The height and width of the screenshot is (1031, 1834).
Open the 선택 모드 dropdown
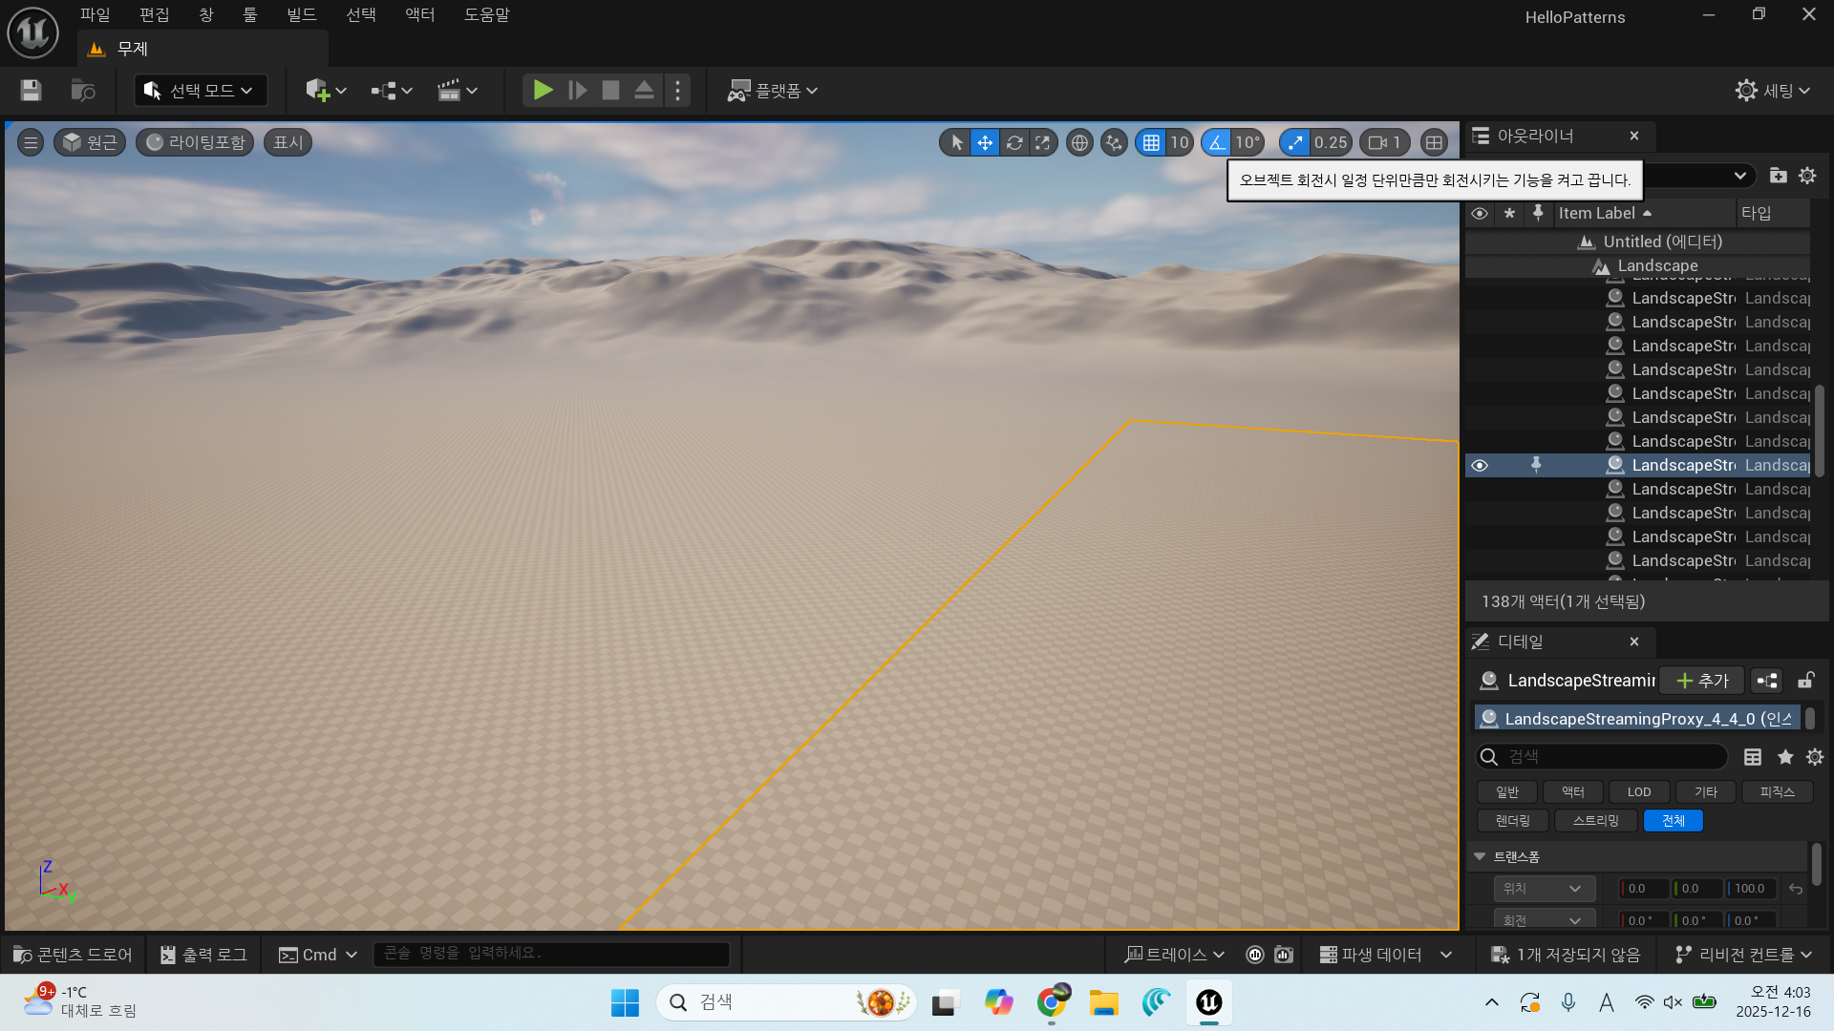point(201,91)
